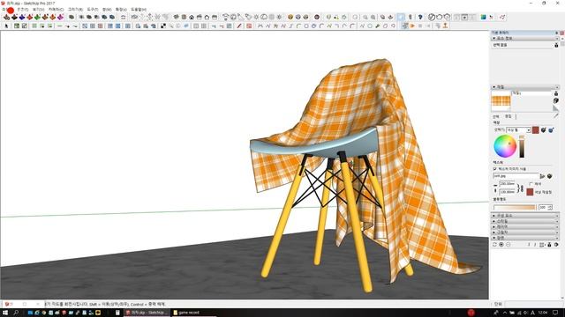Image resolution: width=565 pixels, height=317 pixels.
Task: Open the color picker type dropdown
Action: click(518, 129)
